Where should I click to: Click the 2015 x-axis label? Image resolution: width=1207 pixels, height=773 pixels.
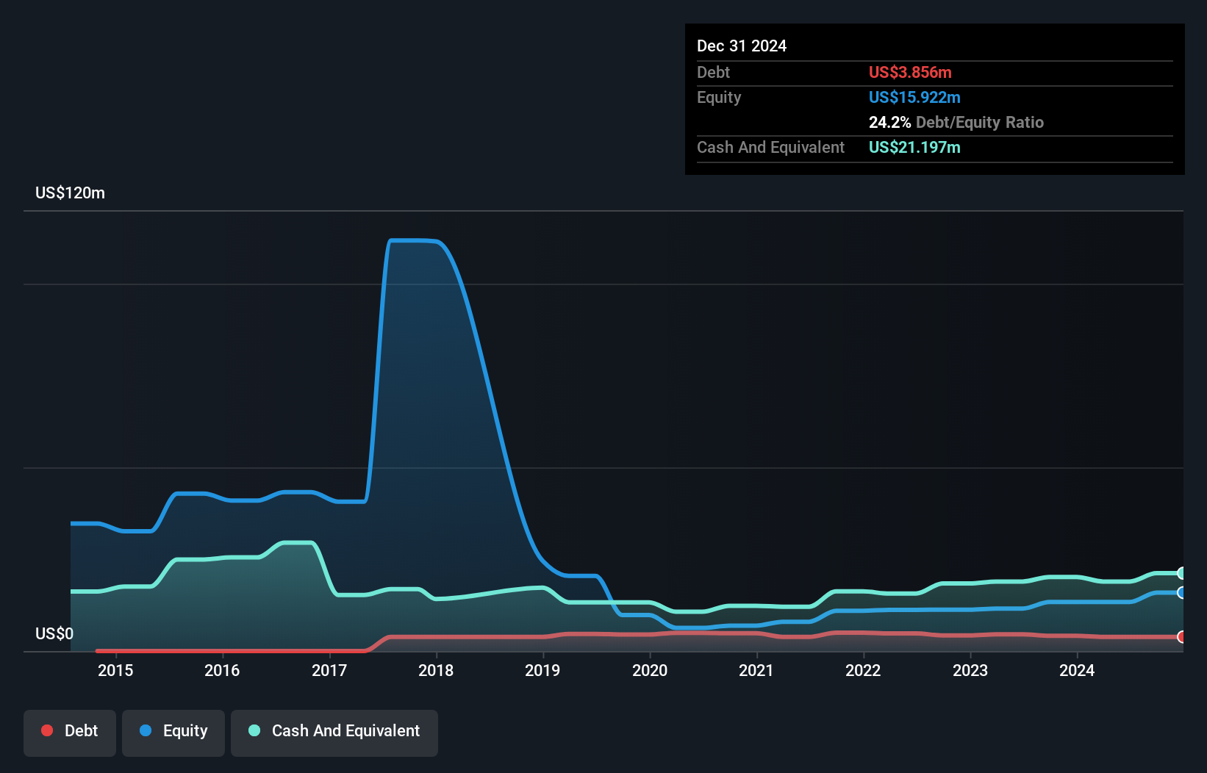coord(115,670)
